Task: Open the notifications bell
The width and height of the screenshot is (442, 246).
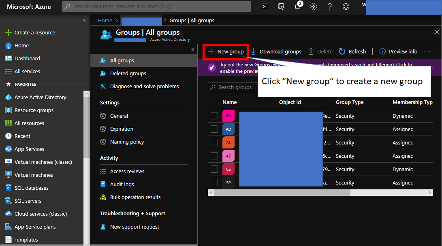Action: tap(298, 6)
